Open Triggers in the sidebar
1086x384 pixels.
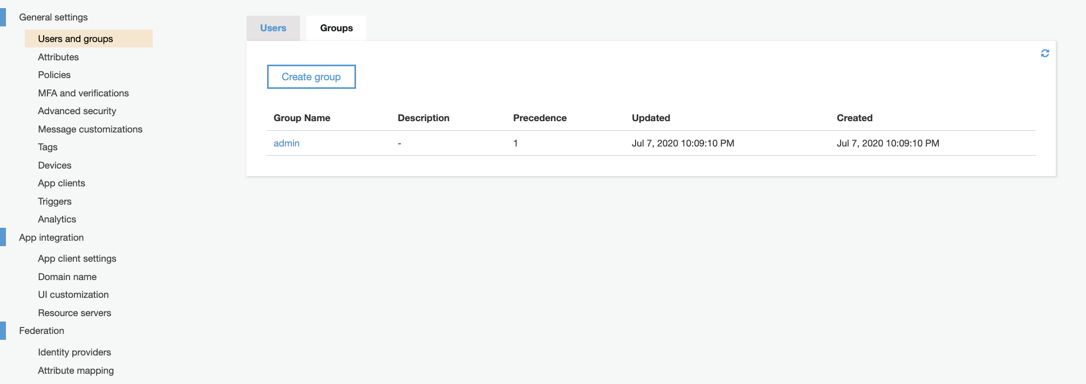54,201
